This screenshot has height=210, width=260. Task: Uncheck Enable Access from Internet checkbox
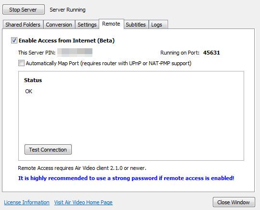(x=14, y=41)
